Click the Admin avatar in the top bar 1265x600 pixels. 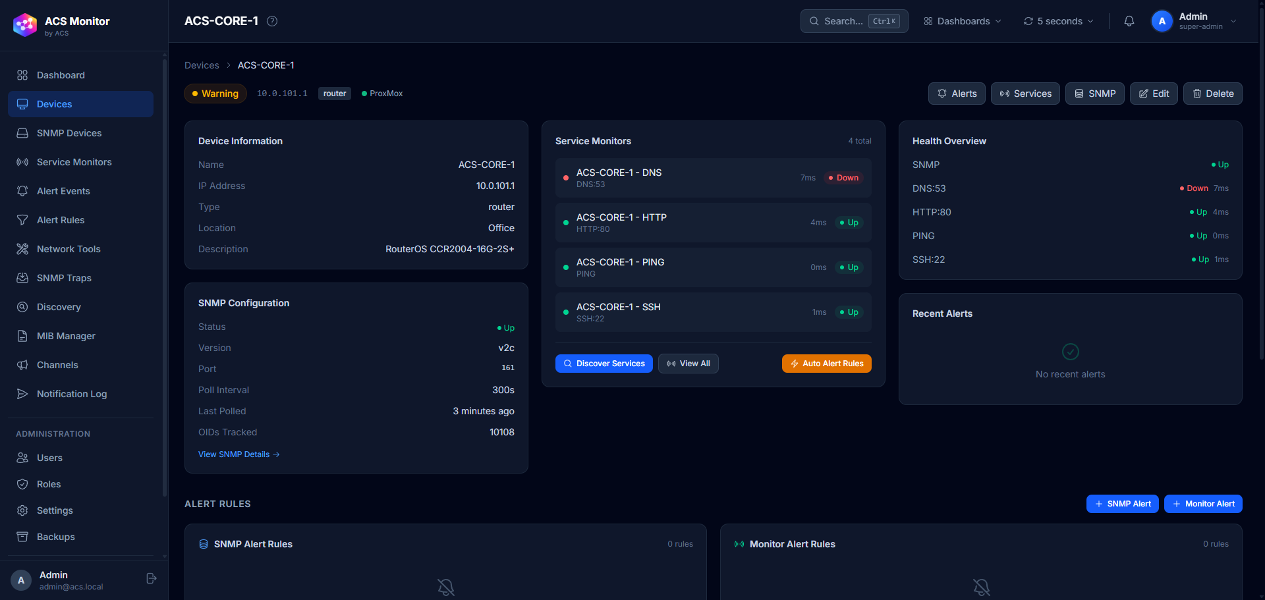tap(1162, 21)
